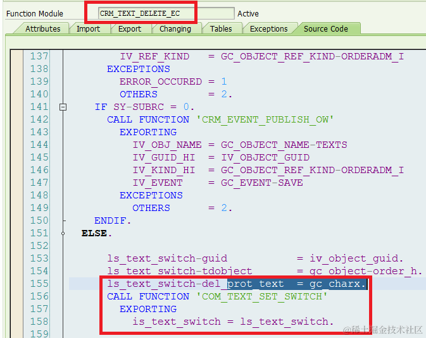Switch to the Attributes tab
Screen dimensions: 426x338
42,29
